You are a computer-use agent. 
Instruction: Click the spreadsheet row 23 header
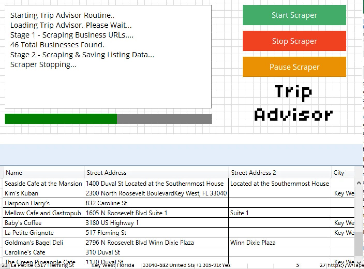point(5,265)
